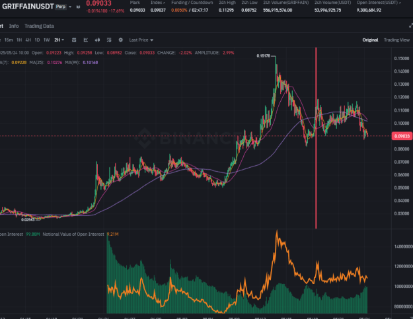Click the Open Interest value 99.88M
The width and height of the screenshot is (413, 319).
[x=32, y=234]
